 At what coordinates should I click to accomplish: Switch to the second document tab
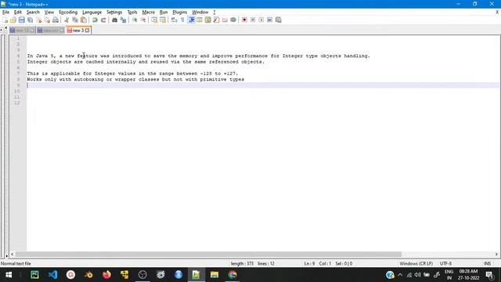coord(50,31)
